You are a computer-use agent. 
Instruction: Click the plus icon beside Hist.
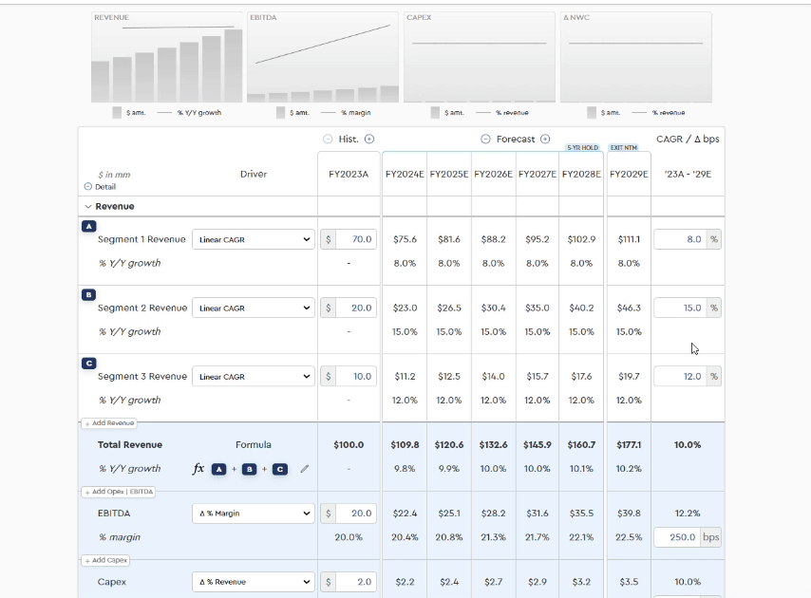tap(369, 140)
